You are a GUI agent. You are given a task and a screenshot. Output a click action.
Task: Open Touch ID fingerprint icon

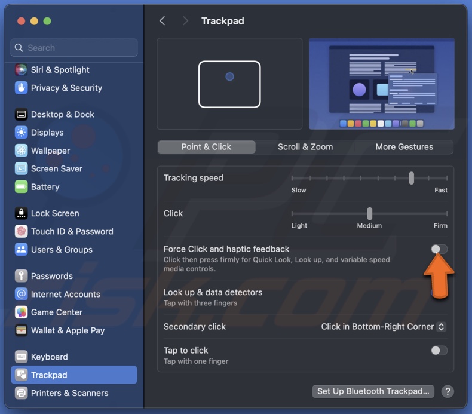[21, 231]
